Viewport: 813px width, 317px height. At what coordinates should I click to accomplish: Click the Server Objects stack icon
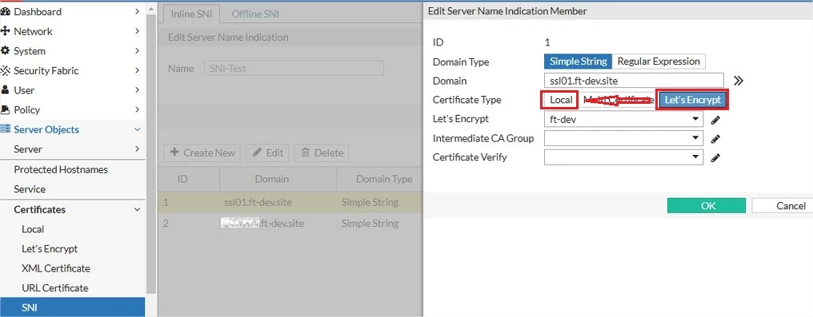pyautogui.click(x=6, y=129)
